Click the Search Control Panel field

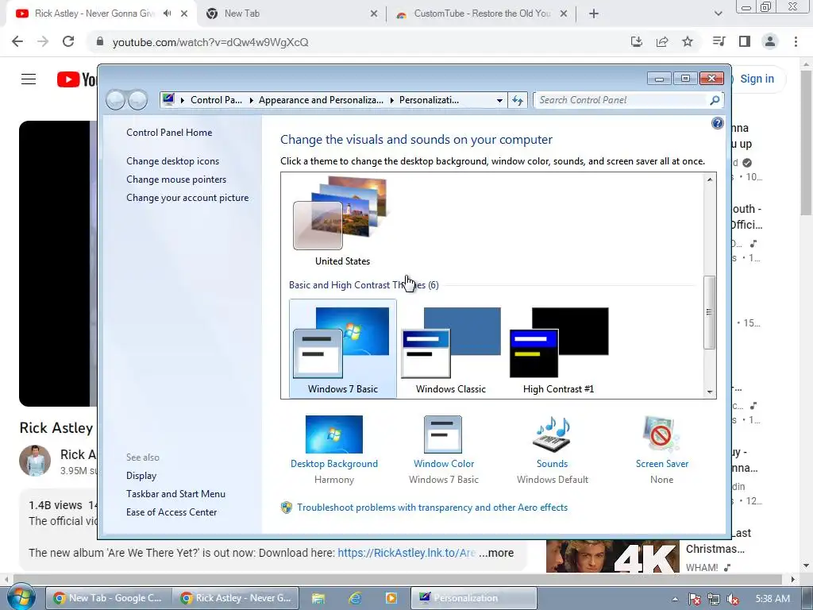(622, 100)
